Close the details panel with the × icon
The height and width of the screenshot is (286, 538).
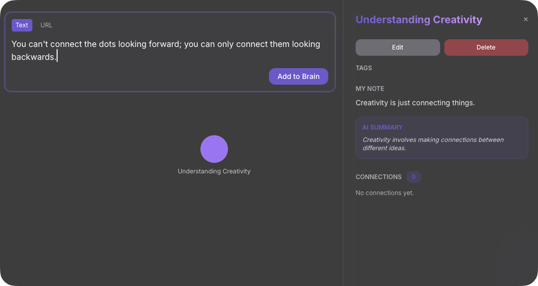(x=525, y=20)
